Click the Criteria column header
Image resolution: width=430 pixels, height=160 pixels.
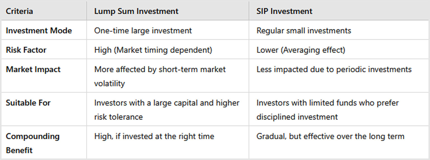(19, 11)
